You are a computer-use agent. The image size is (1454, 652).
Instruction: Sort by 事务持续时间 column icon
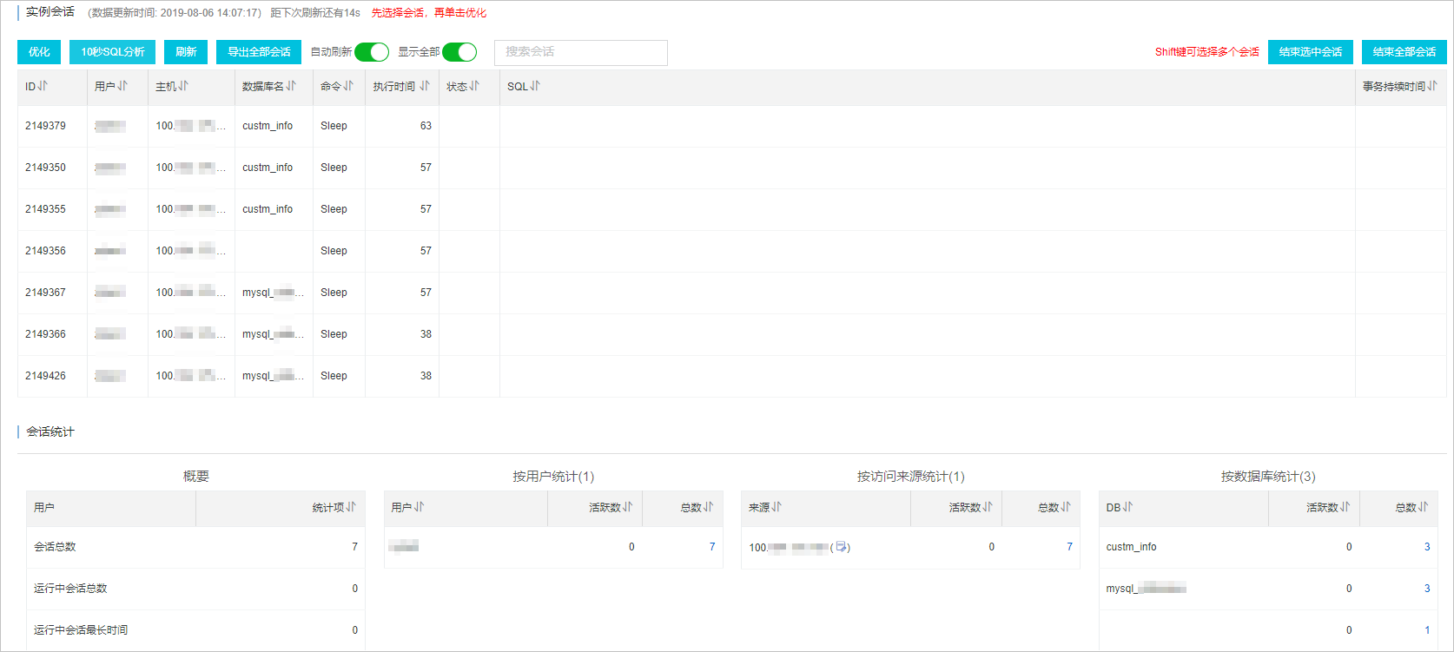coord(1432,86)
